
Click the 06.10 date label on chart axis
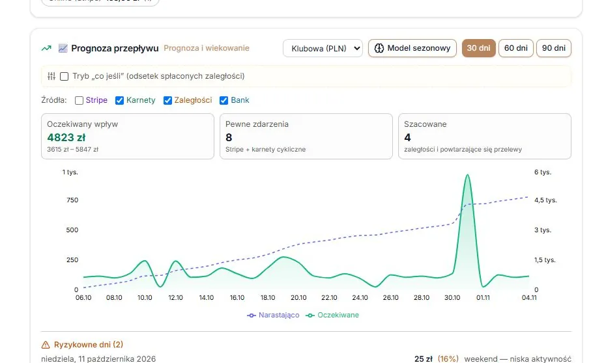pos(83,298)
